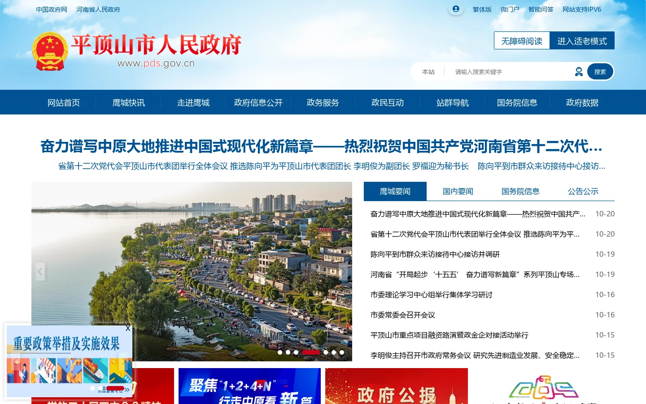Open the 本站 search scope selector
The image size is (646, 404).
[428, 72]
